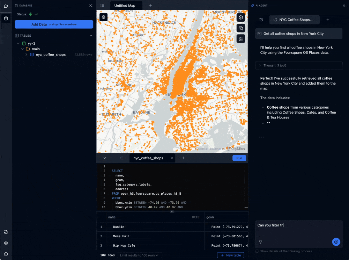Start a new AI chat with plus

[x=328, y=20]
